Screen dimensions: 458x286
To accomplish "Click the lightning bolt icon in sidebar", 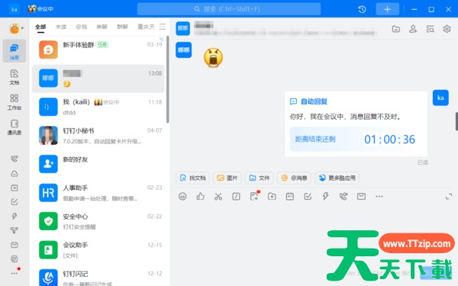I will pyautogui.click(x=14, y=217).
